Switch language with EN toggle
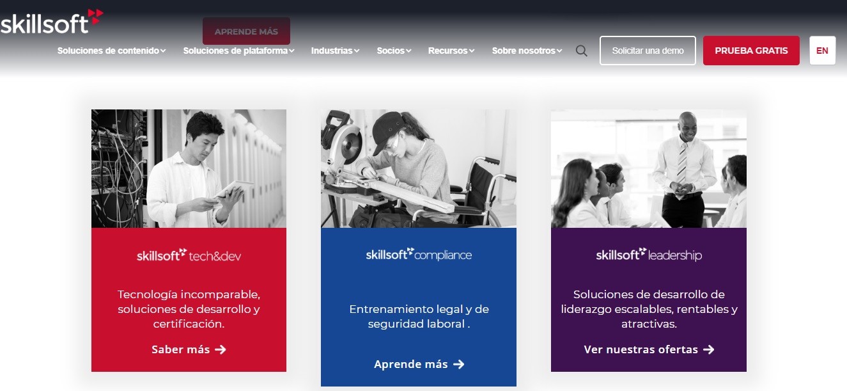Image resolution: width=847 pixels, height=391 pixels. click(x=822, y=51)
